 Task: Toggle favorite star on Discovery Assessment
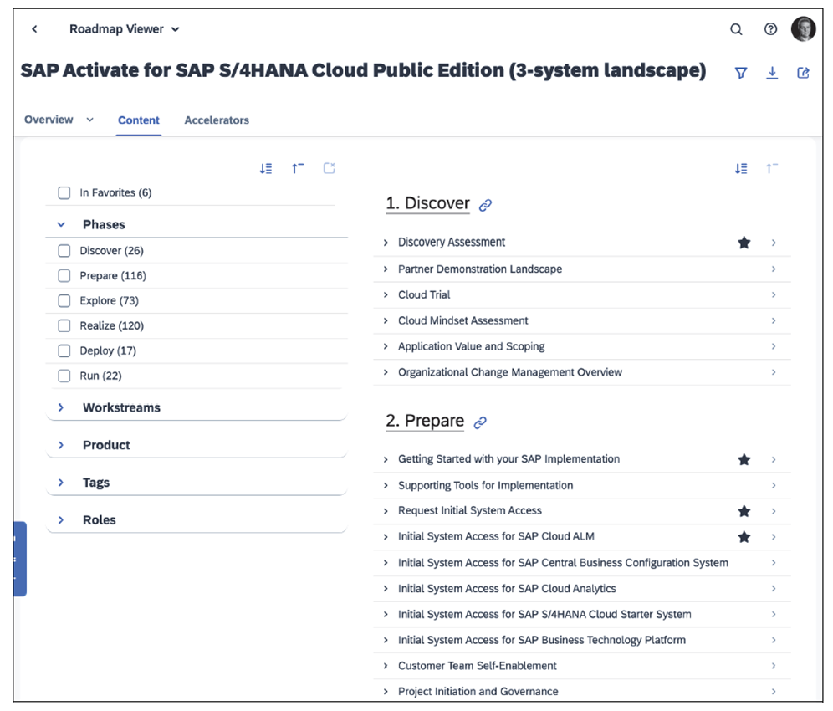[744, 243]
